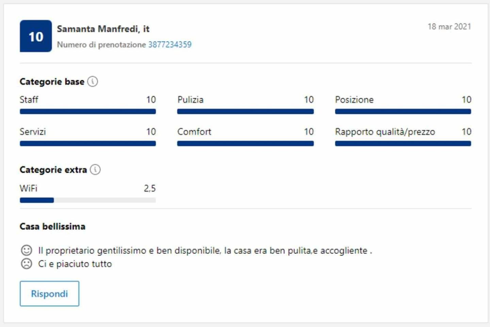Click the WiFi rating progress bar

88,200
